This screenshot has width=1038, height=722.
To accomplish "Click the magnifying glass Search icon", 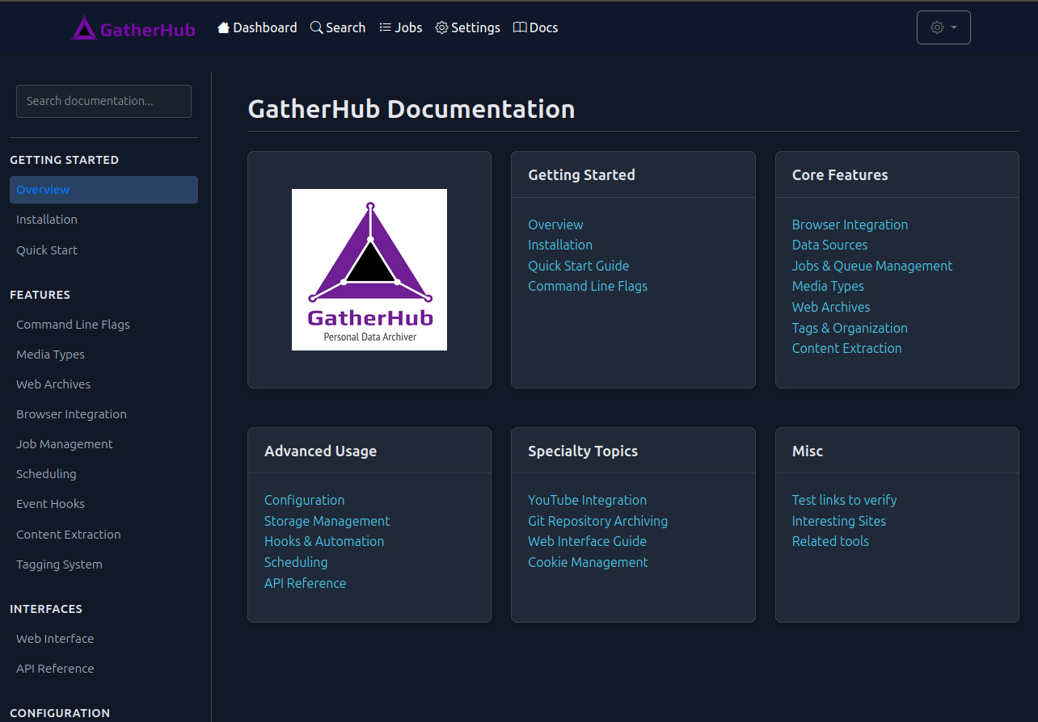I will (315, 27).
